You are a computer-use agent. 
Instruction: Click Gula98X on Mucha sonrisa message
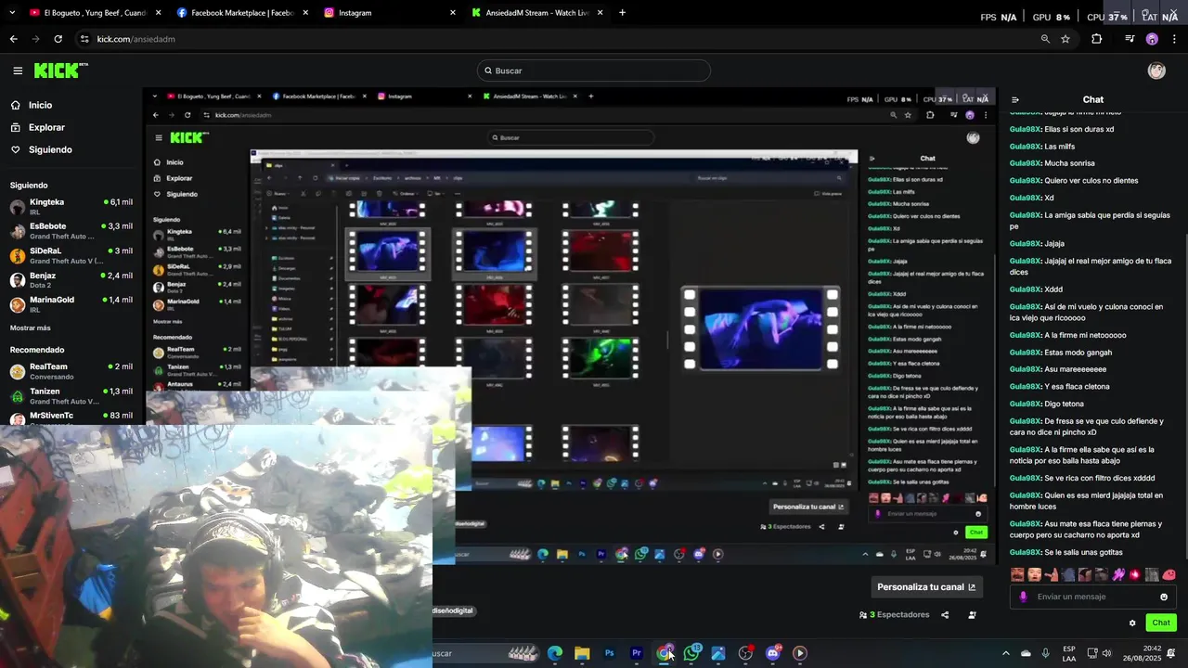point(1026,163)
